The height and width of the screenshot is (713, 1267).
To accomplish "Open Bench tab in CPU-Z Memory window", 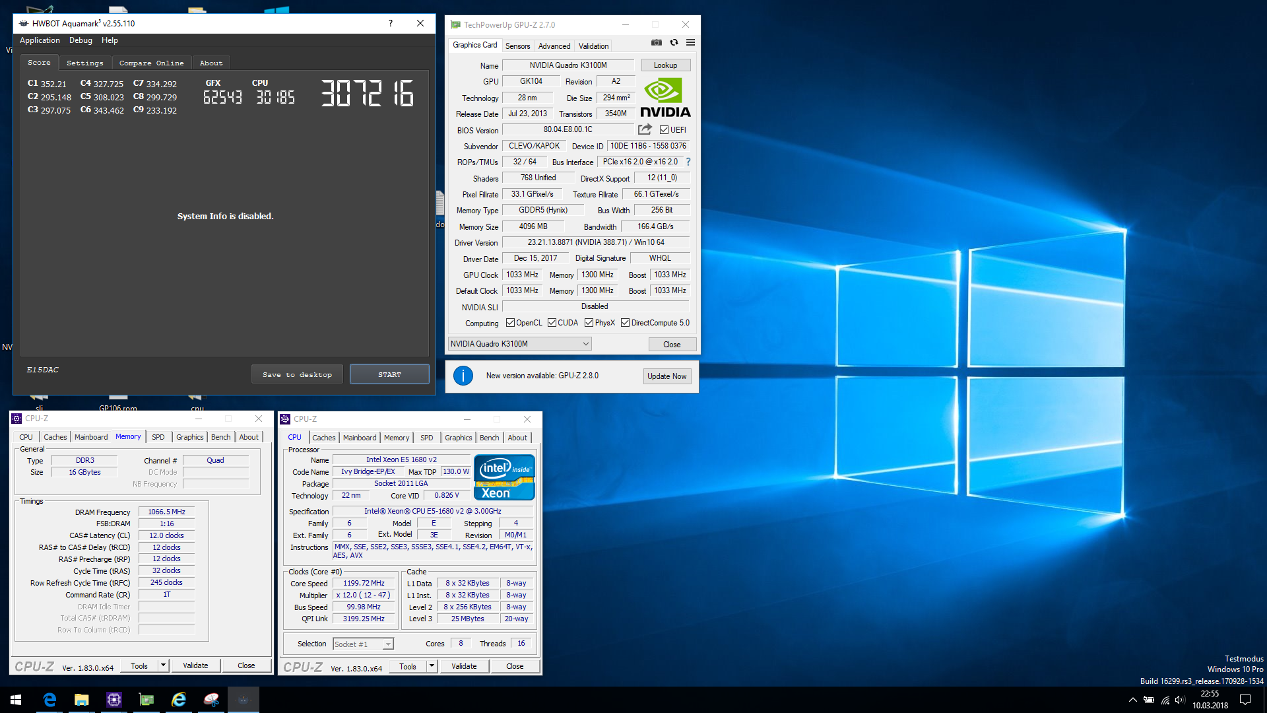I will [x=221, y=437].
